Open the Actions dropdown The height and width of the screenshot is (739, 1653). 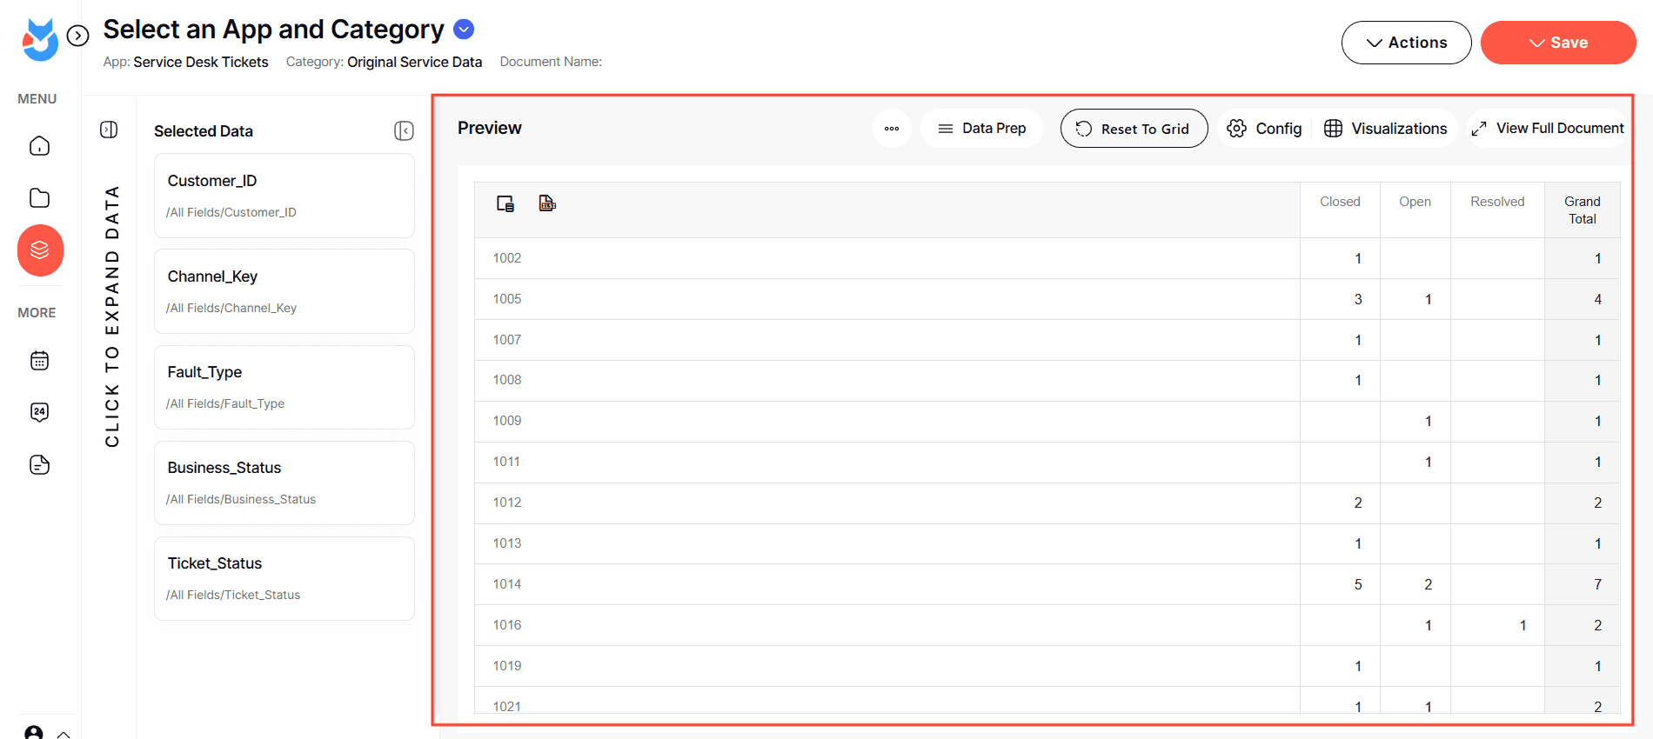pyautogui.click(x=1406, y=43)
